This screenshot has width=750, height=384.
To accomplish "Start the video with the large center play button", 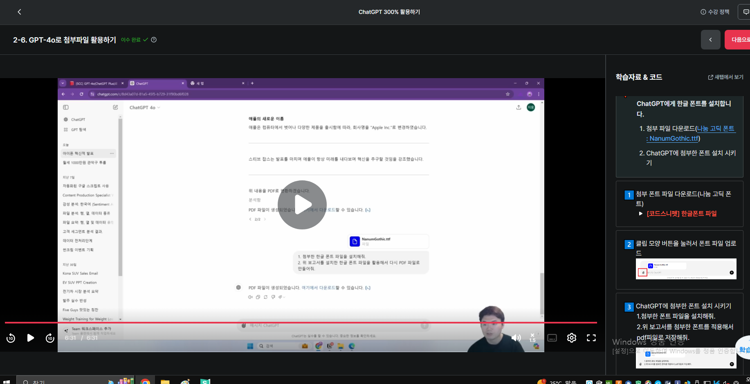I will pyautogui.click(x=302, y=205).
